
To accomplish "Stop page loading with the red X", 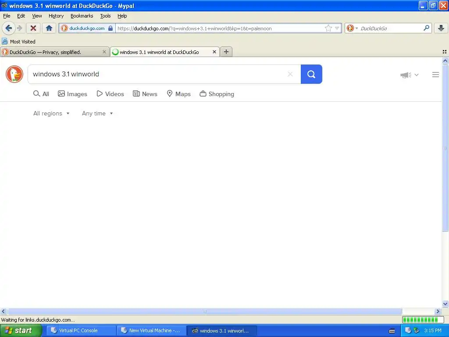I will coord(33,28).
